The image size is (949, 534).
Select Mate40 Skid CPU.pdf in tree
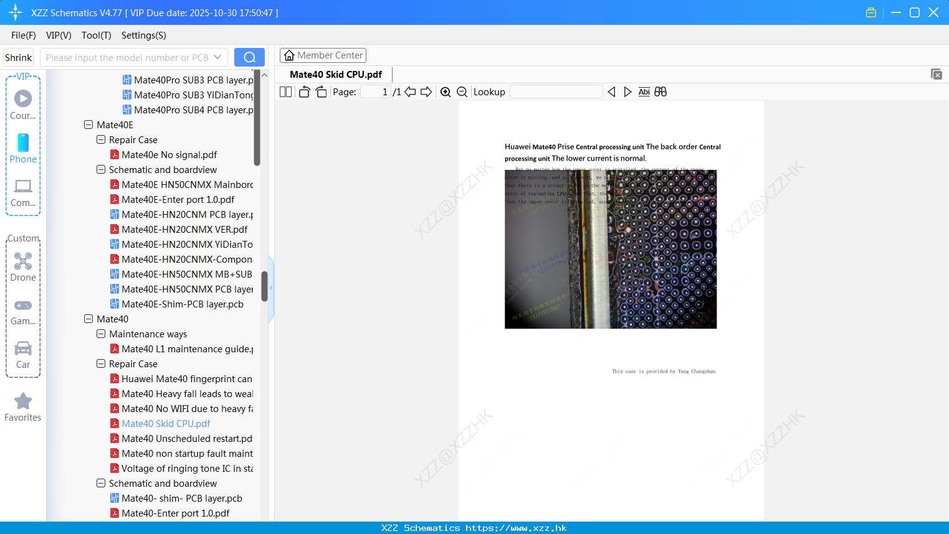pyautogui.click(x=166, y=423)
